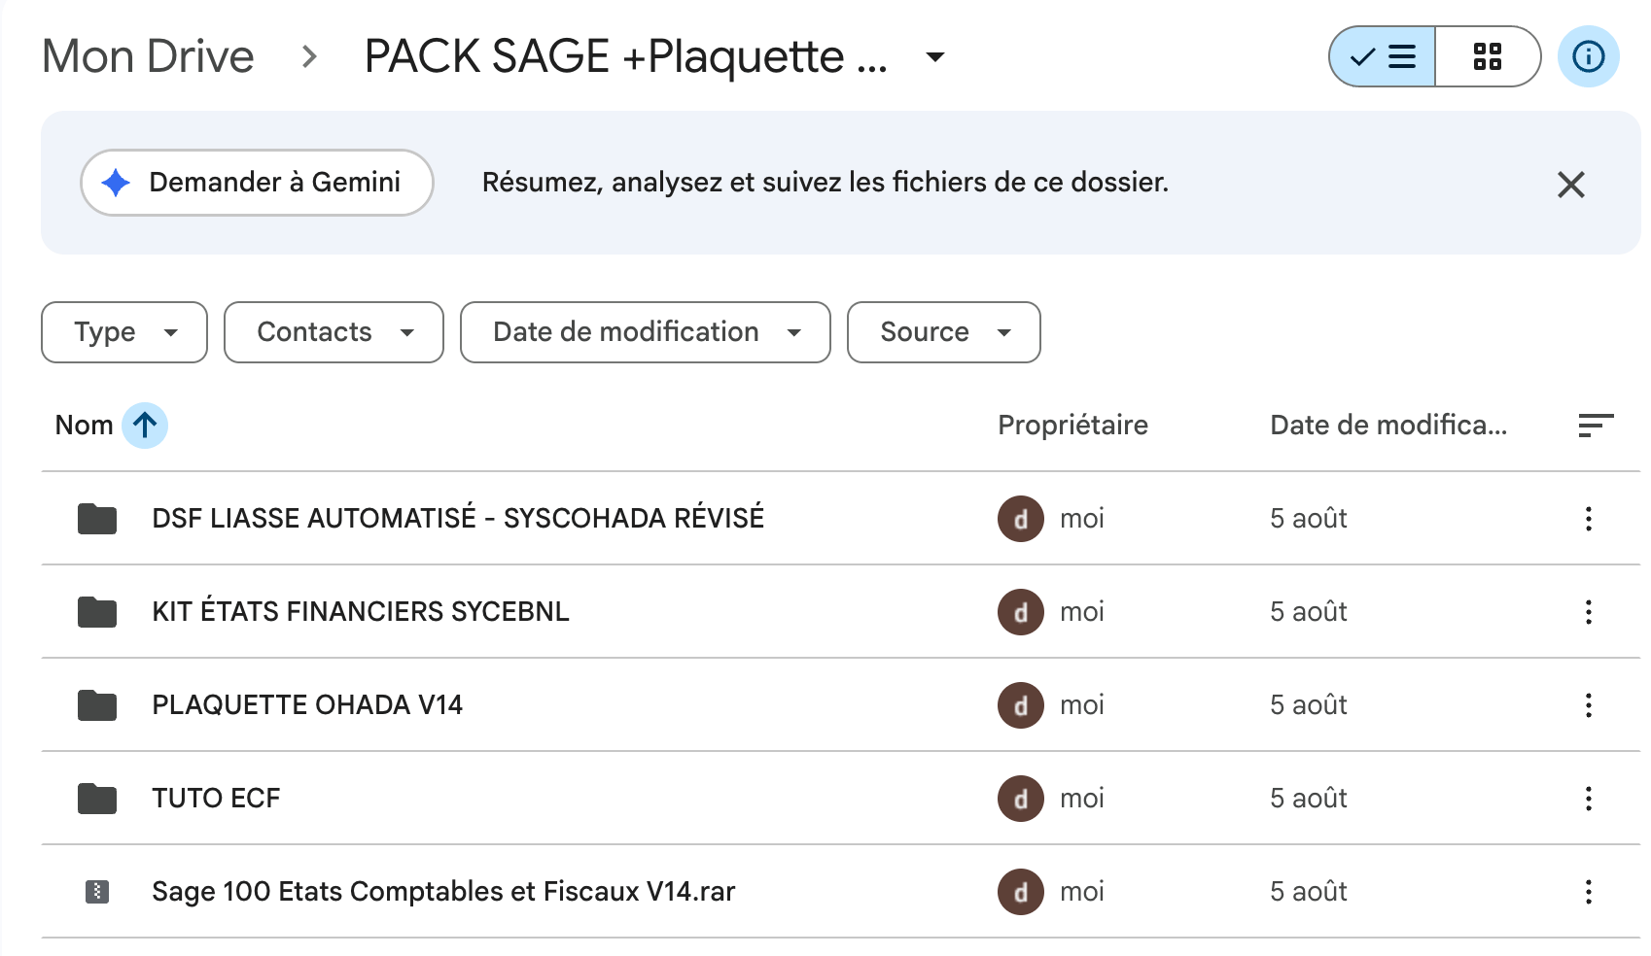Open the Type filter dropdown
Image resolution: width=1651 pixels, height=956 pixels.
pyautogui.click(x=124, y=332)
